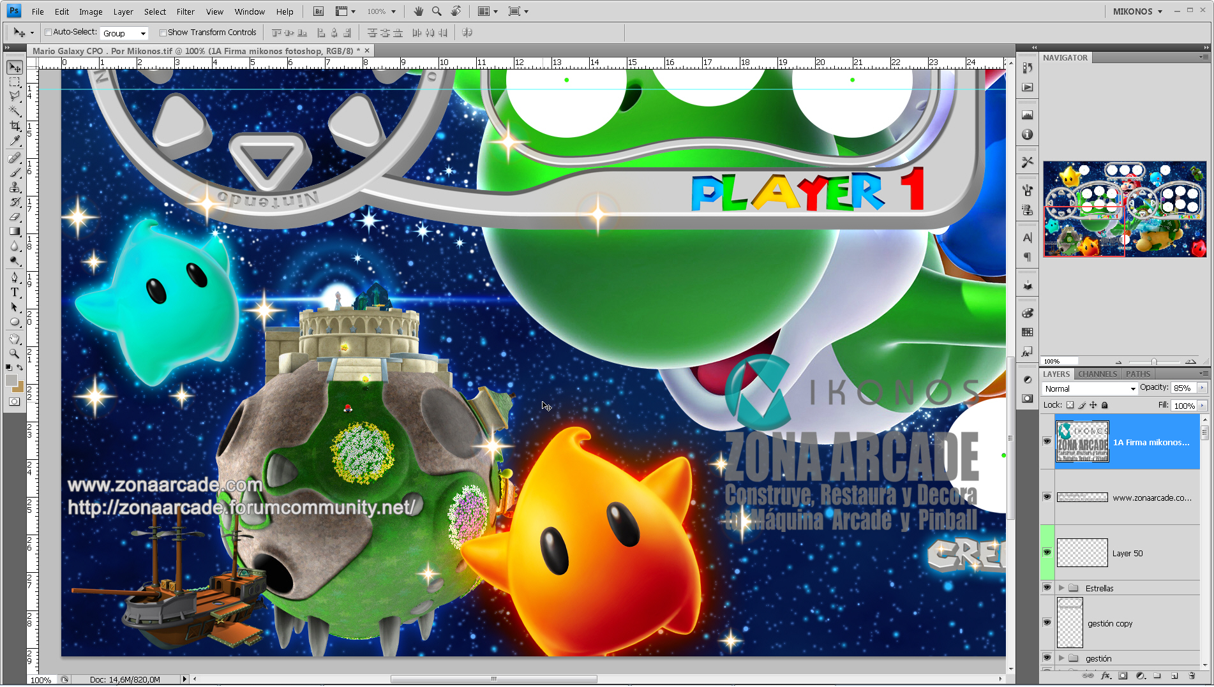This screenshot has height=687, width=1214.
Task: Select the Gradient tool
Action: (x=15, y=232)
